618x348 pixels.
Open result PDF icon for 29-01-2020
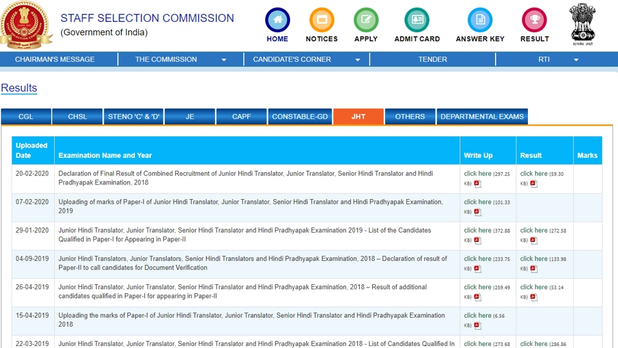[x=534, y=240]
